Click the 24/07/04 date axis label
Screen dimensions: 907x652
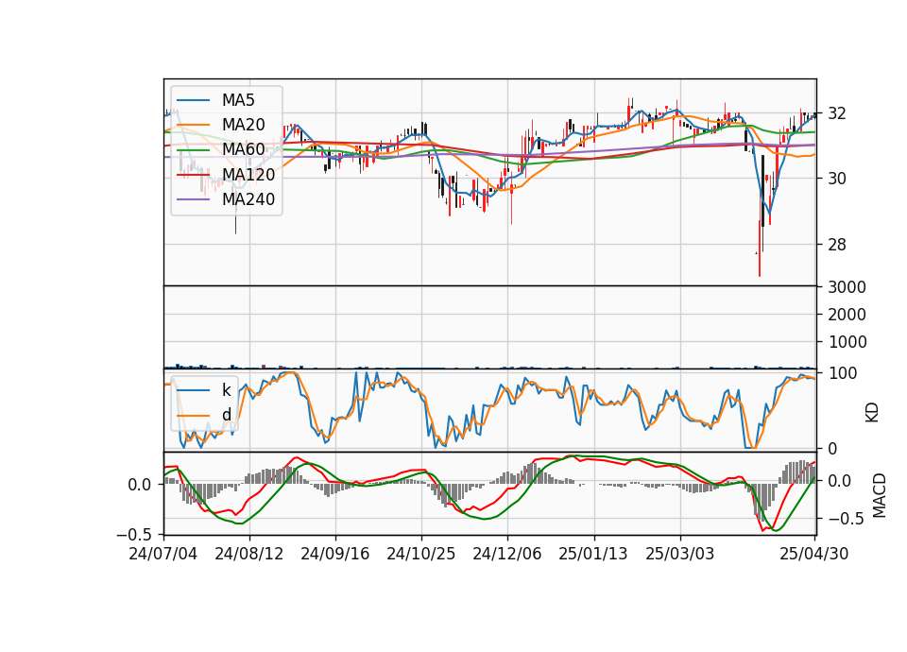pyautogui.click(x=163, y=554)
